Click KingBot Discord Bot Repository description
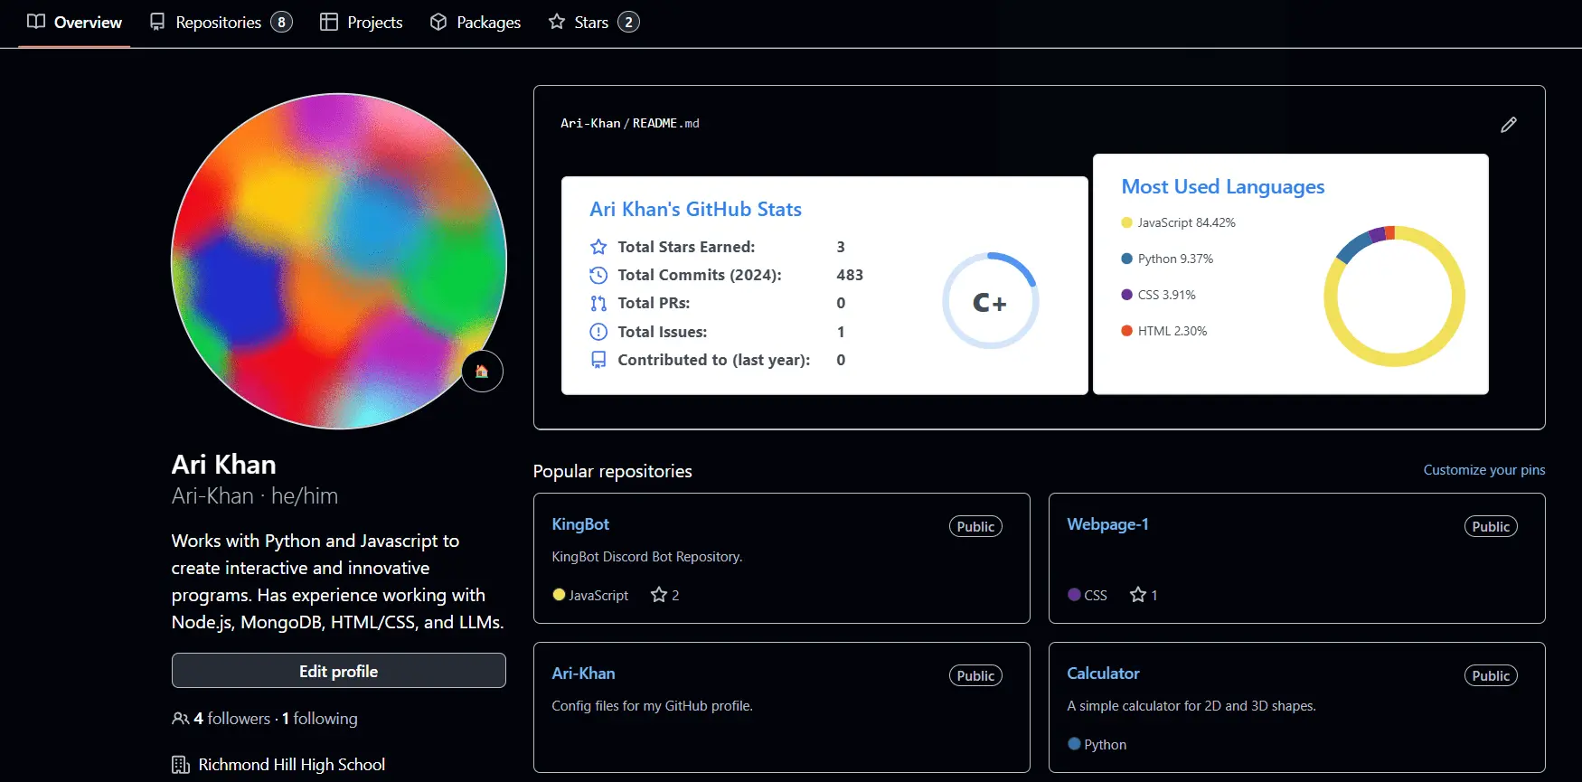This screenshot has height=782, width=1582. pos(647,557)
